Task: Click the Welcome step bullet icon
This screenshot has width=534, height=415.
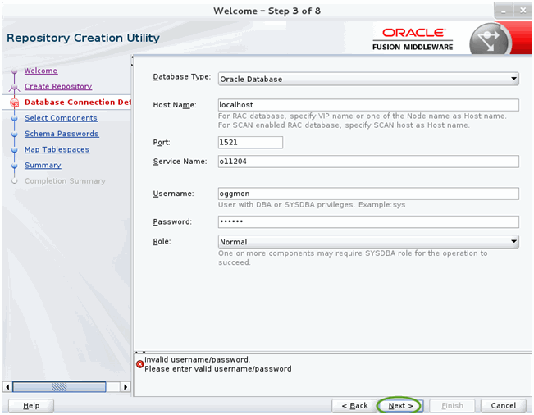Action: (x=14, y=71)
